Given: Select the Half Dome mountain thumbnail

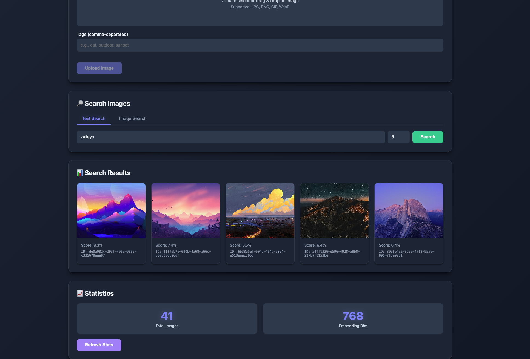Looking at the screenshot, I should 409,210.
